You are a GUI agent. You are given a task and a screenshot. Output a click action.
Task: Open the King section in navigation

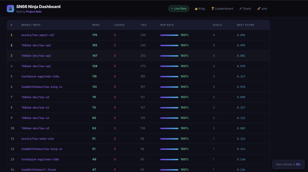200,9
